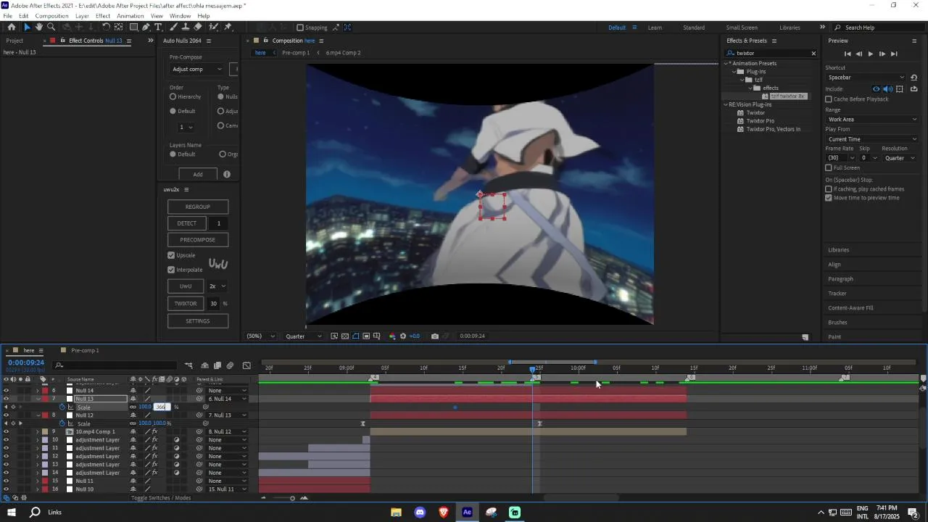Click the reset exposure icon
Viewport: 928px width, 522px height.
[x=403, y=336]
